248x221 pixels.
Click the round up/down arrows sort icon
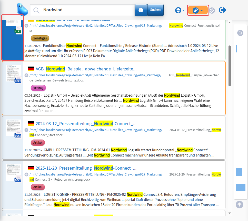178,10
